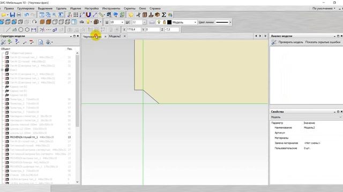
Task: Click the red minus structure icon
Action: [x=32, y=42]
